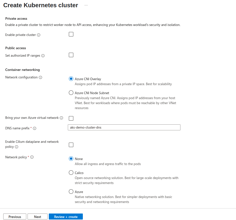Viewport: 236px width, 220px height.
Task: Click the DNS name prefix text field
Action: coord(124,127)
